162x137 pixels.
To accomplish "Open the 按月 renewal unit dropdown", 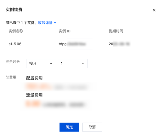I will click(41, 64).
